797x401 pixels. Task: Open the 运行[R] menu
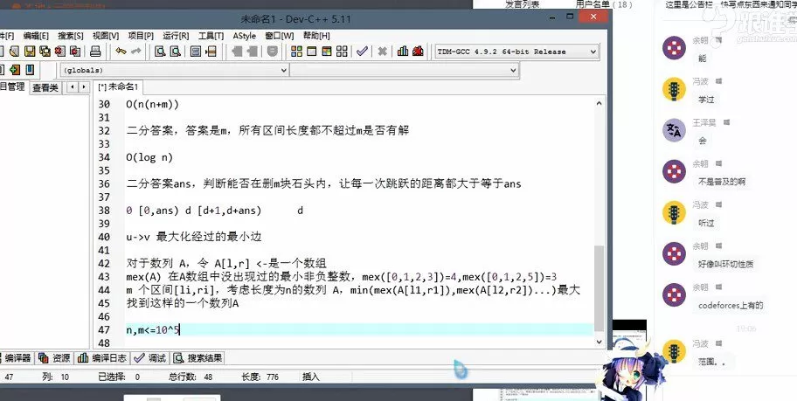176,36
